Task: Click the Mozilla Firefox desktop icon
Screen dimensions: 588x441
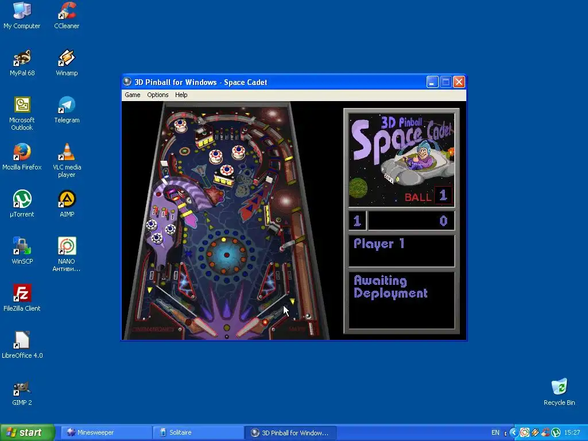Action: click(22, 157)
